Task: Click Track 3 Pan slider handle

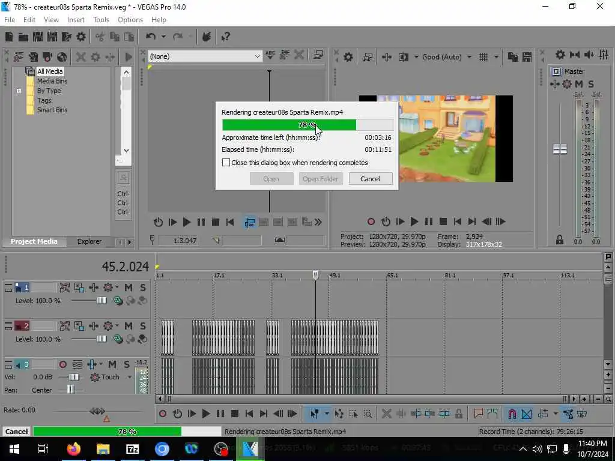Action: (70, 389)
